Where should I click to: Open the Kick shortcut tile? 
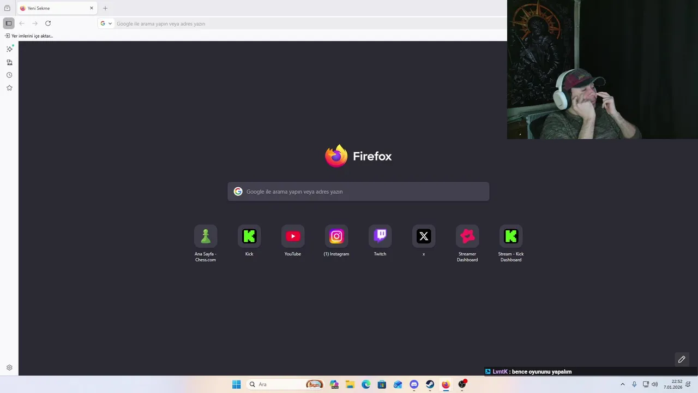coord(249,241)
